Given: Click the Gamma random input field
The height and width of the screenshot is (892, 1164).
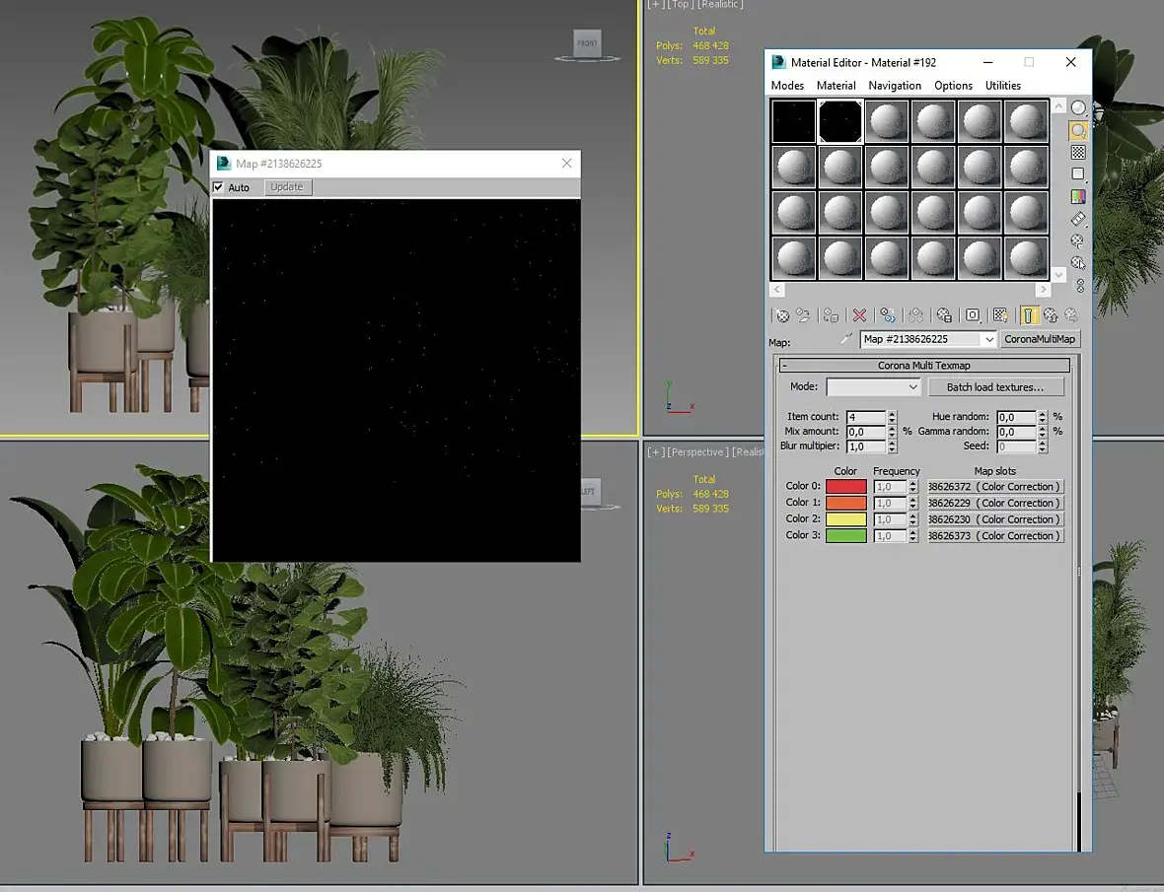Looking at the screenshot, I should pos(1016,432).
